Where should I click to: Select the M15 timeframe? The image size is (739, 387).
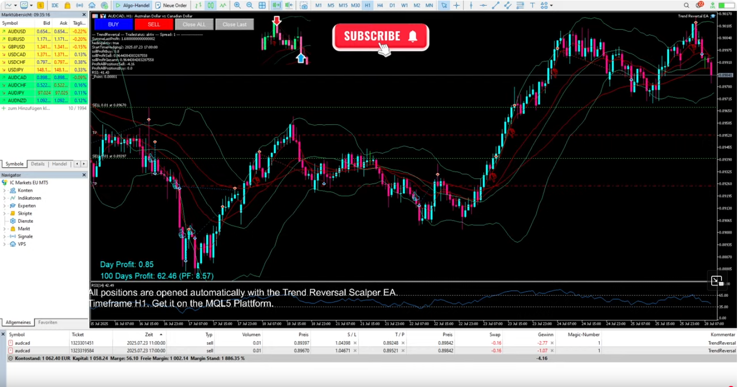343,5
